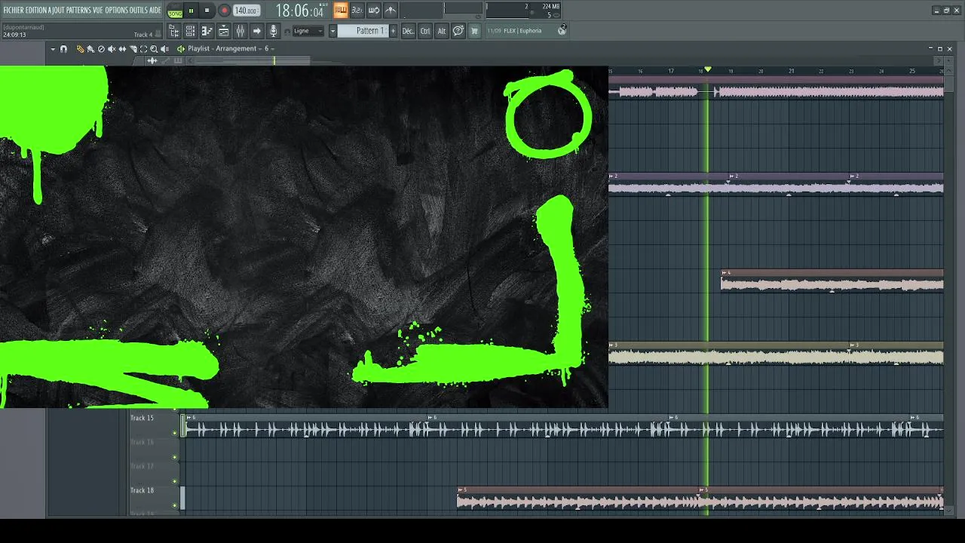965x543 pixels.
Task: Click the microphone recording icon
Action: (x=274, y=31)
